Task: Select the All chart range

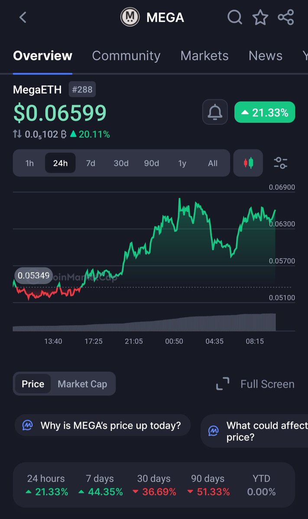Action: pyautogui.click(x=213, y=163)
